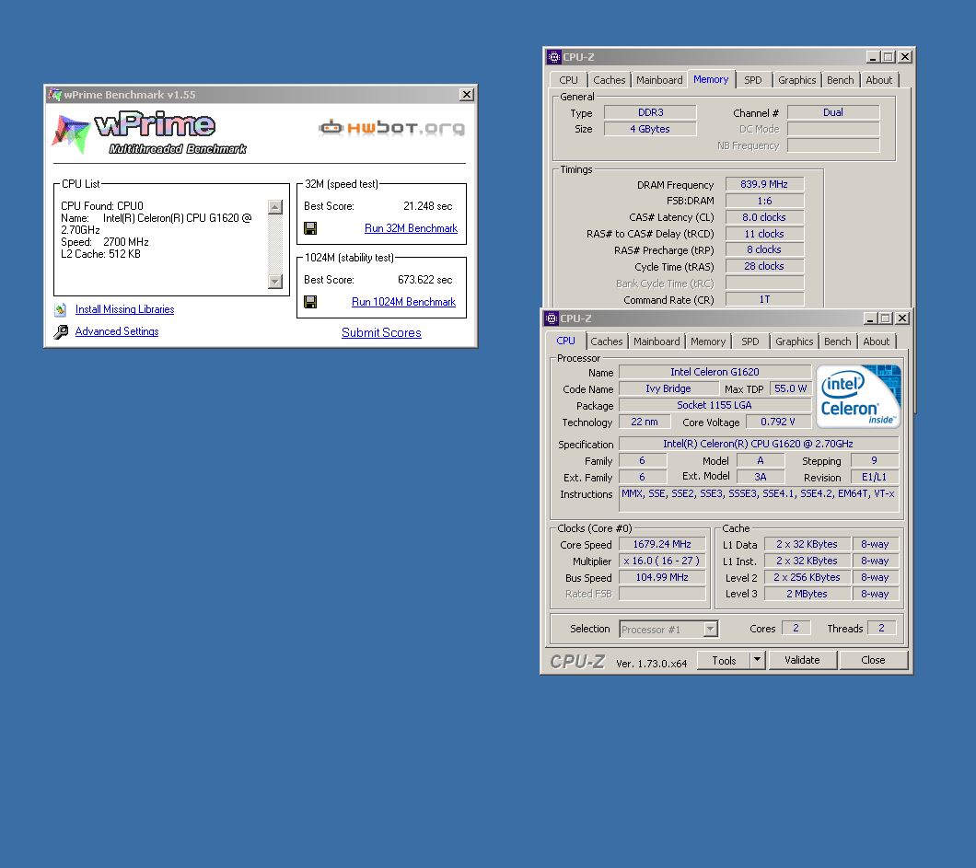Click the Package value Socket 1155 LGA
The width and height of the screenshot is (976, 868).
715,405
